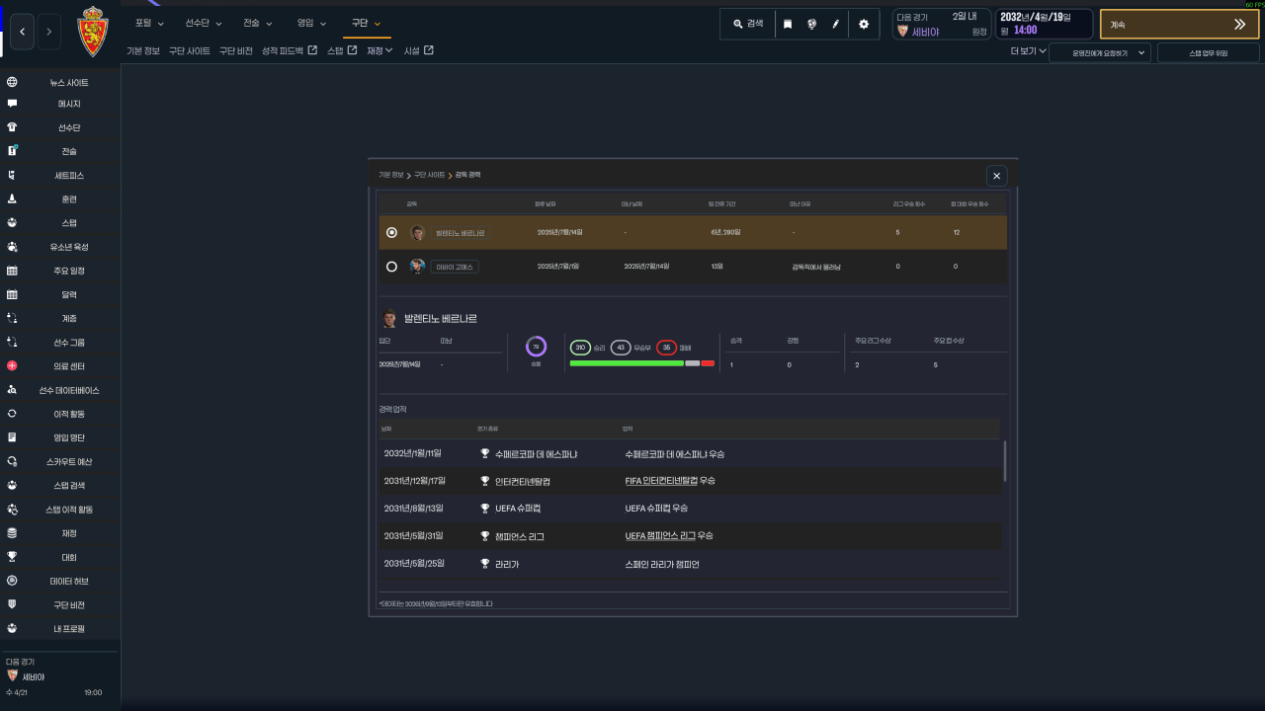Click the 계속 continue button

click(x=1179, y=25)
